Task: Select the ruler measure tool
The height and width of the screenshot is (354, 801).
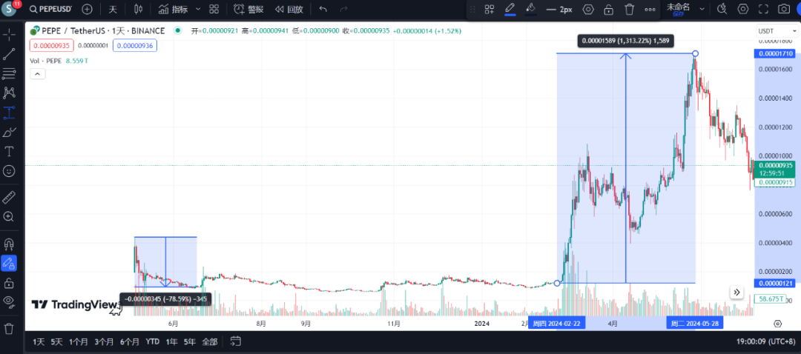Action: tap(9, 197)
